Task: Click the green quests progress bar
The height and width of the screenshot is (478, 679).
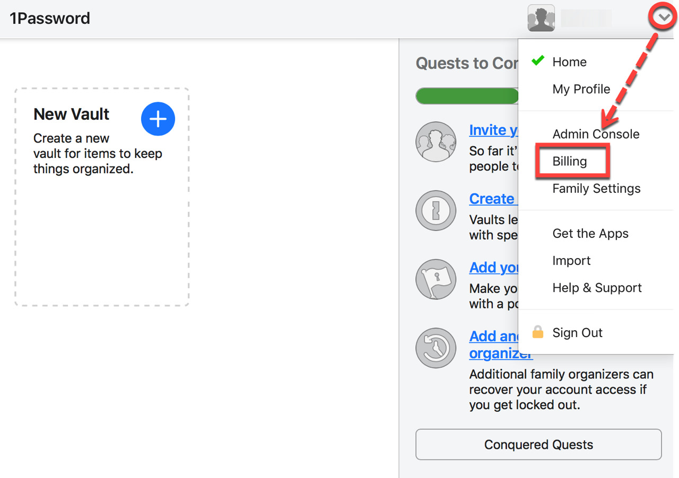Action: [467, 96]
